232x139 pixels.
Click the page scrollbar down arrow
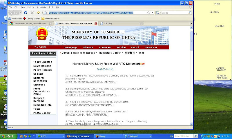pos(191,124)
